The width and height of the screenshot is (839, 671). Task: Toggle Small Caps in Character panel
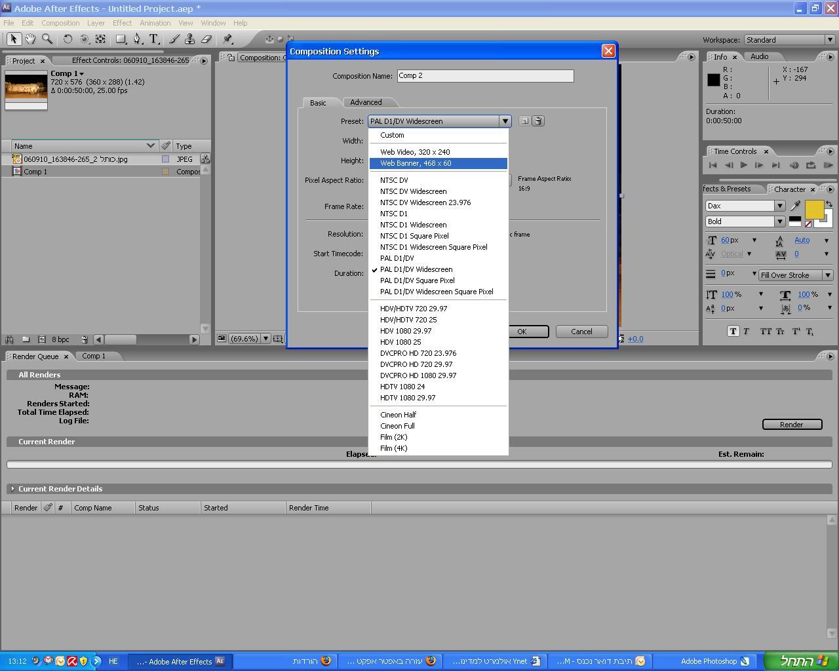click(x=780, y=332)
